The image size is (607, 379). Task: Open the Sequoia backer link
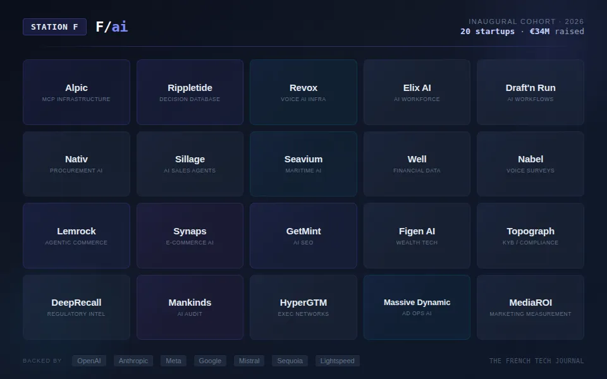click(x=290, y=361)
